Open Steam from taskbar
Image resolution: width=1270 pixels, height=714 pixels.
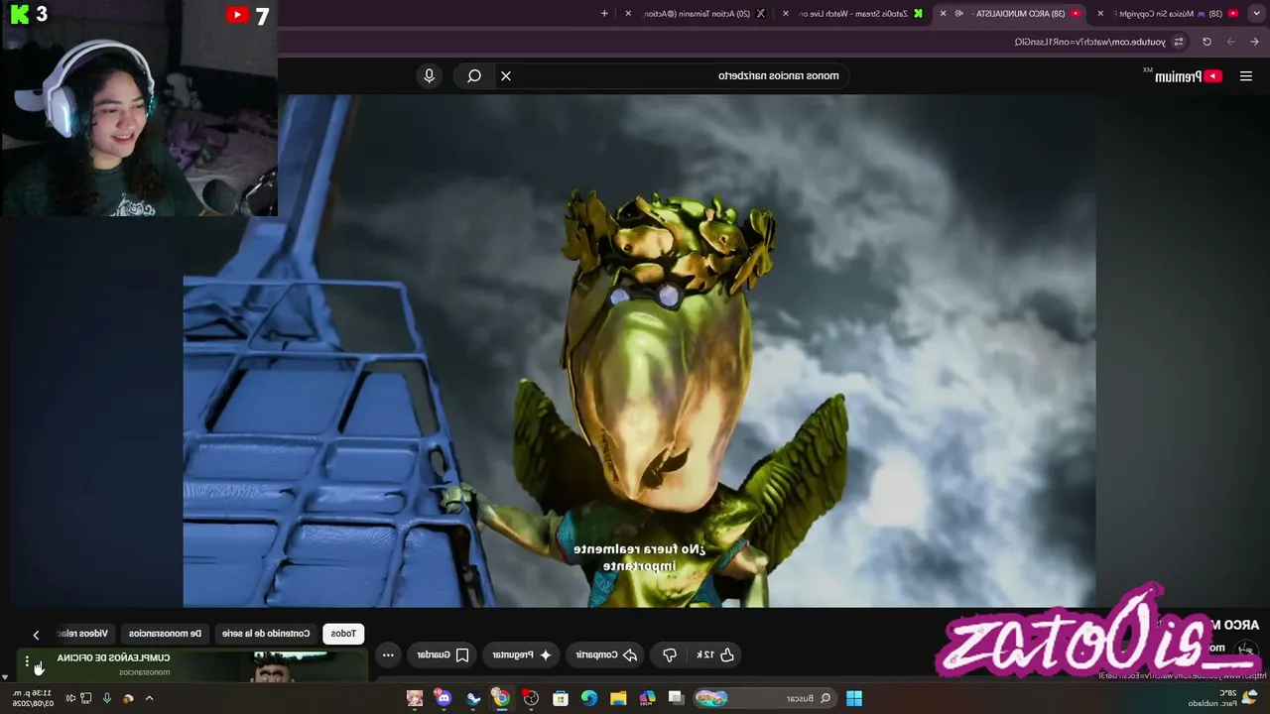pyautogui.click(x=473, y=698)
